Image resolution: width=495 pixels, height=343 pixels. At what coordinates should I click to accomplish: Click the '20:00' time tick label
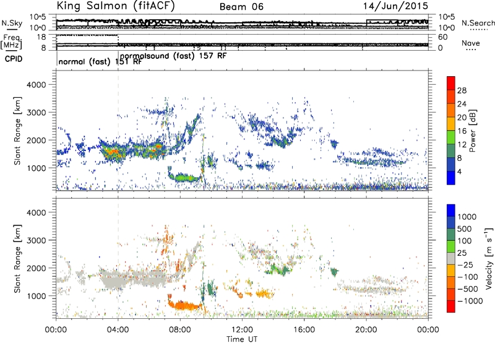pyautogui.click(x=366, y=330)
